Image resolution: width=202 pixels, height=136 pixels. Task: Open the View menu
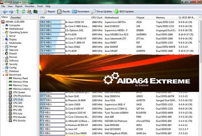click(x=10, y=6)
